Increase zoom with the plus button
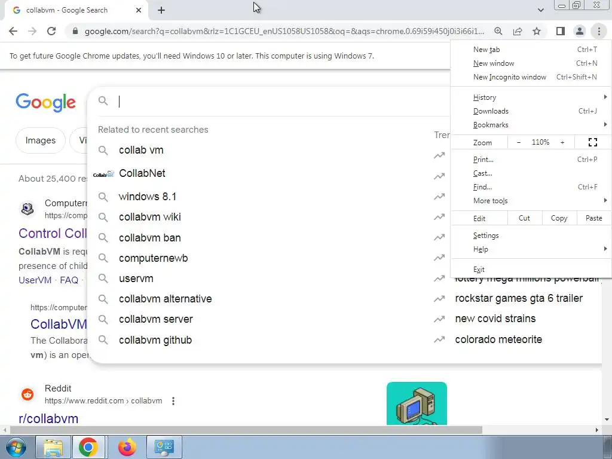The height and width of the screenshot is (459, 612). 562,142
